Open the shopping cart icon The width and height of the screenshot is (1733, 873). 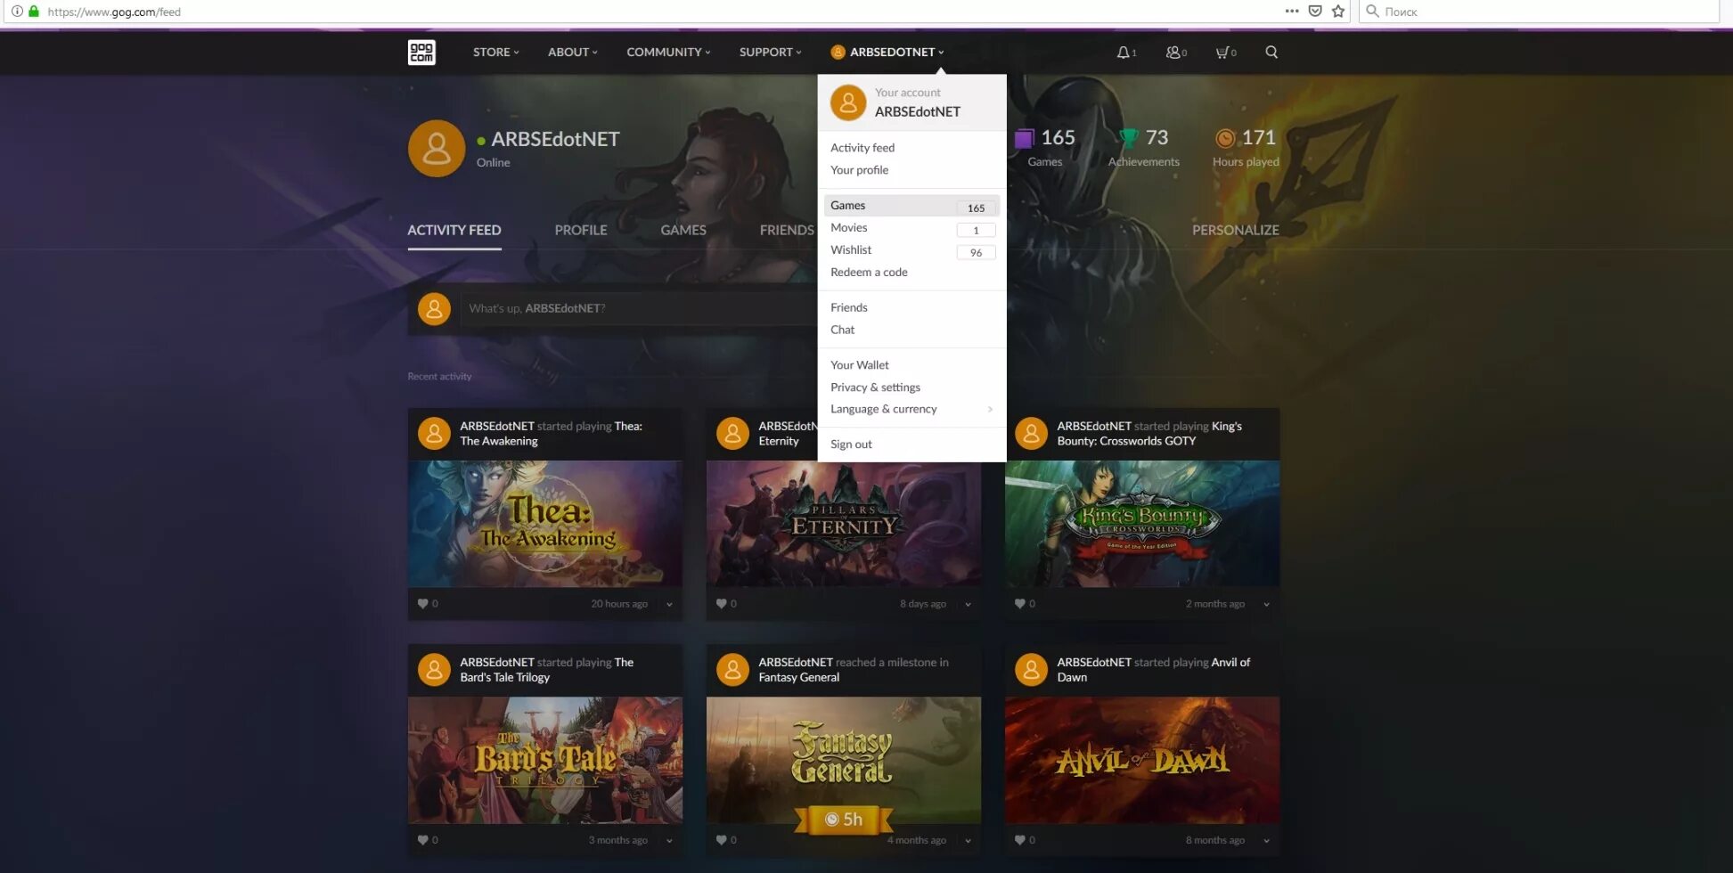pos(1222,53)
